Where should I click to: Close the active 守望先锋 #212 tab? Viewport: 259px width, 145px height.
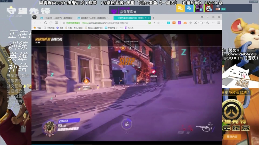149,18
